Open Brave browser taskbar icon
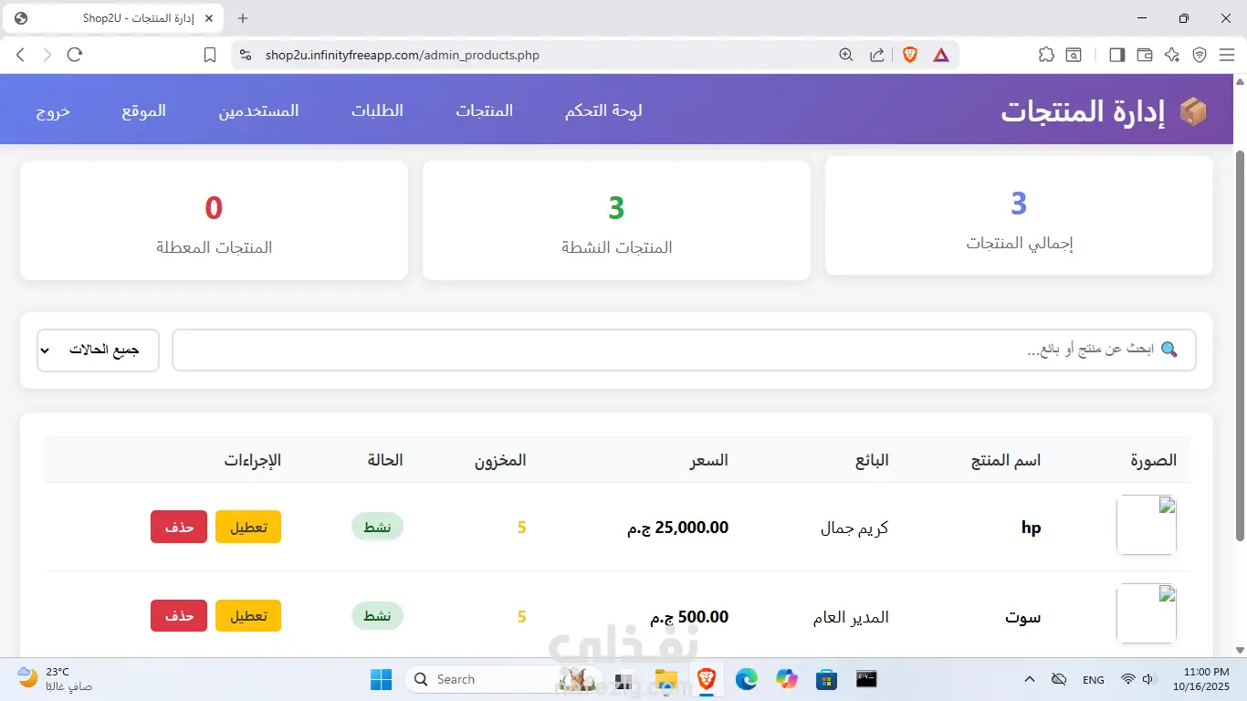The height and width of the screenshot is (701, 1247). (x=707, y=679)
